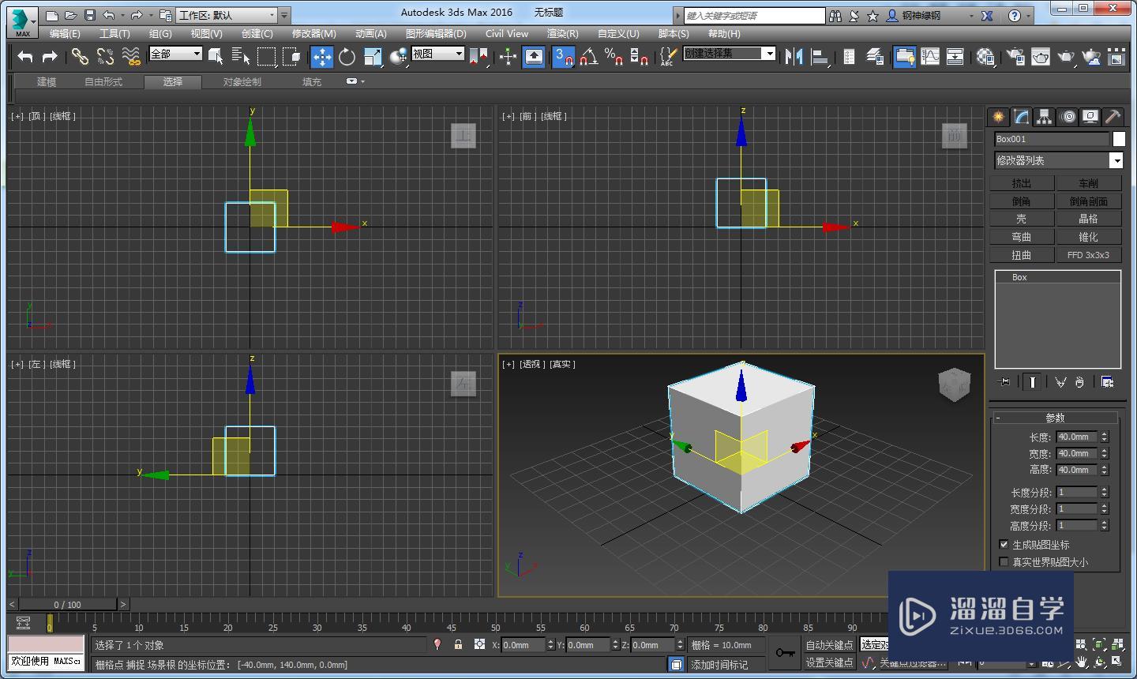The width and height of the screenshot is (1137, 679).
Task: Open the 全部 selection filter dropdown
Action: click(197, 54)
